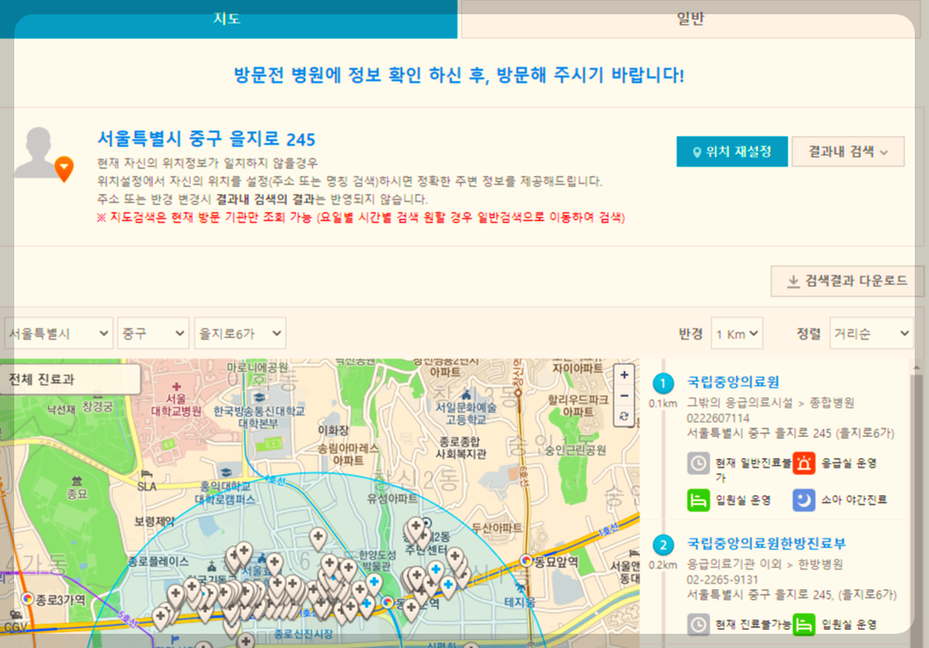Click green 입원실 운영 icon for 한방진료부

[x=804, y=624]
